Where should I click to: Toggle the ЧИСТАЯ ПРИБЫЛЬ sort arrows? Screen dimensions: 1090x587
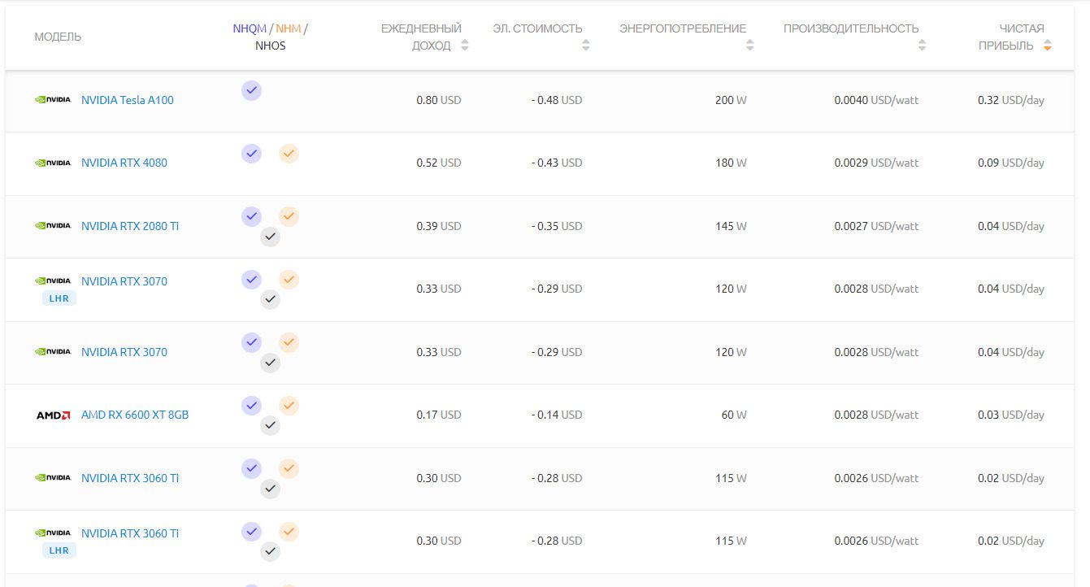(1048, 46)
